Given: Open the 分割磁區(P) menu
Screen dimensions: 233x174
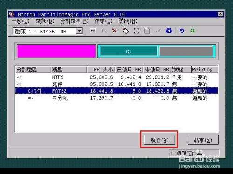Looking at the screenshot, I should coord(75,21).
